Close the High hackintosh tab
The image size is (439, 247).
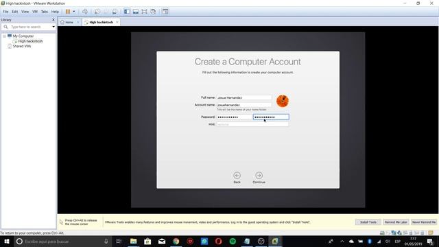tap(117, 22)
